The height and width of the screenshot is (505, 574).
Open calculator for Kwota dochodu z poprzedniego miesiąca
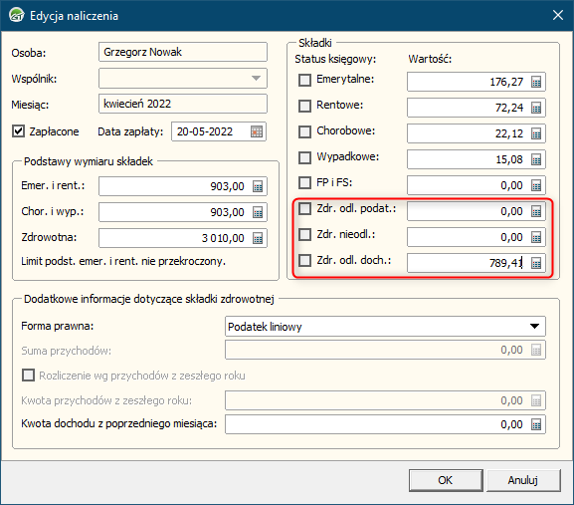click(536, 424)
